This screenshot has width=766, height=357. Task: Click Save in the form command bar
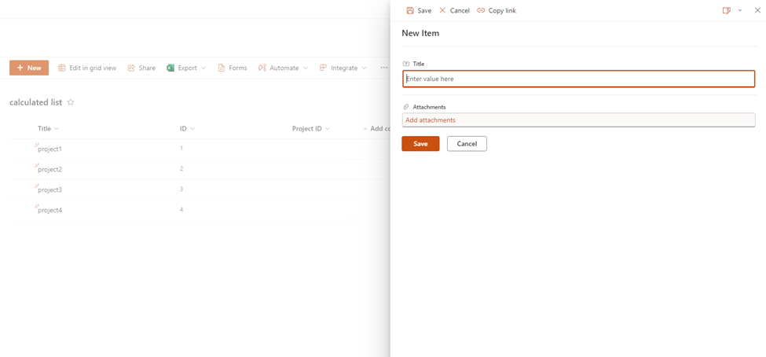coord(420,10)
